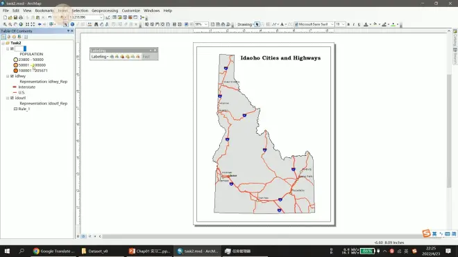Open the Geoprocessing menu
Viewport: 458px width, 257px height.
(x=105, y=10)
